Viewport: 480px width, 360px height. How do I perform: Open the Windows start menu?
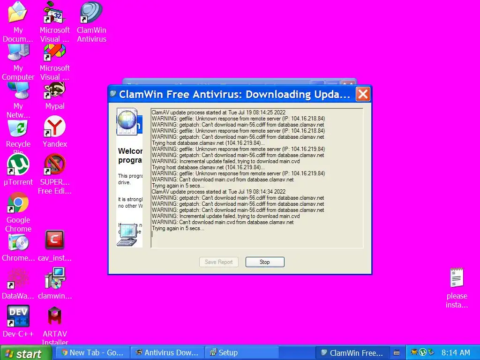pyautogui.click(x=26, y=353)
